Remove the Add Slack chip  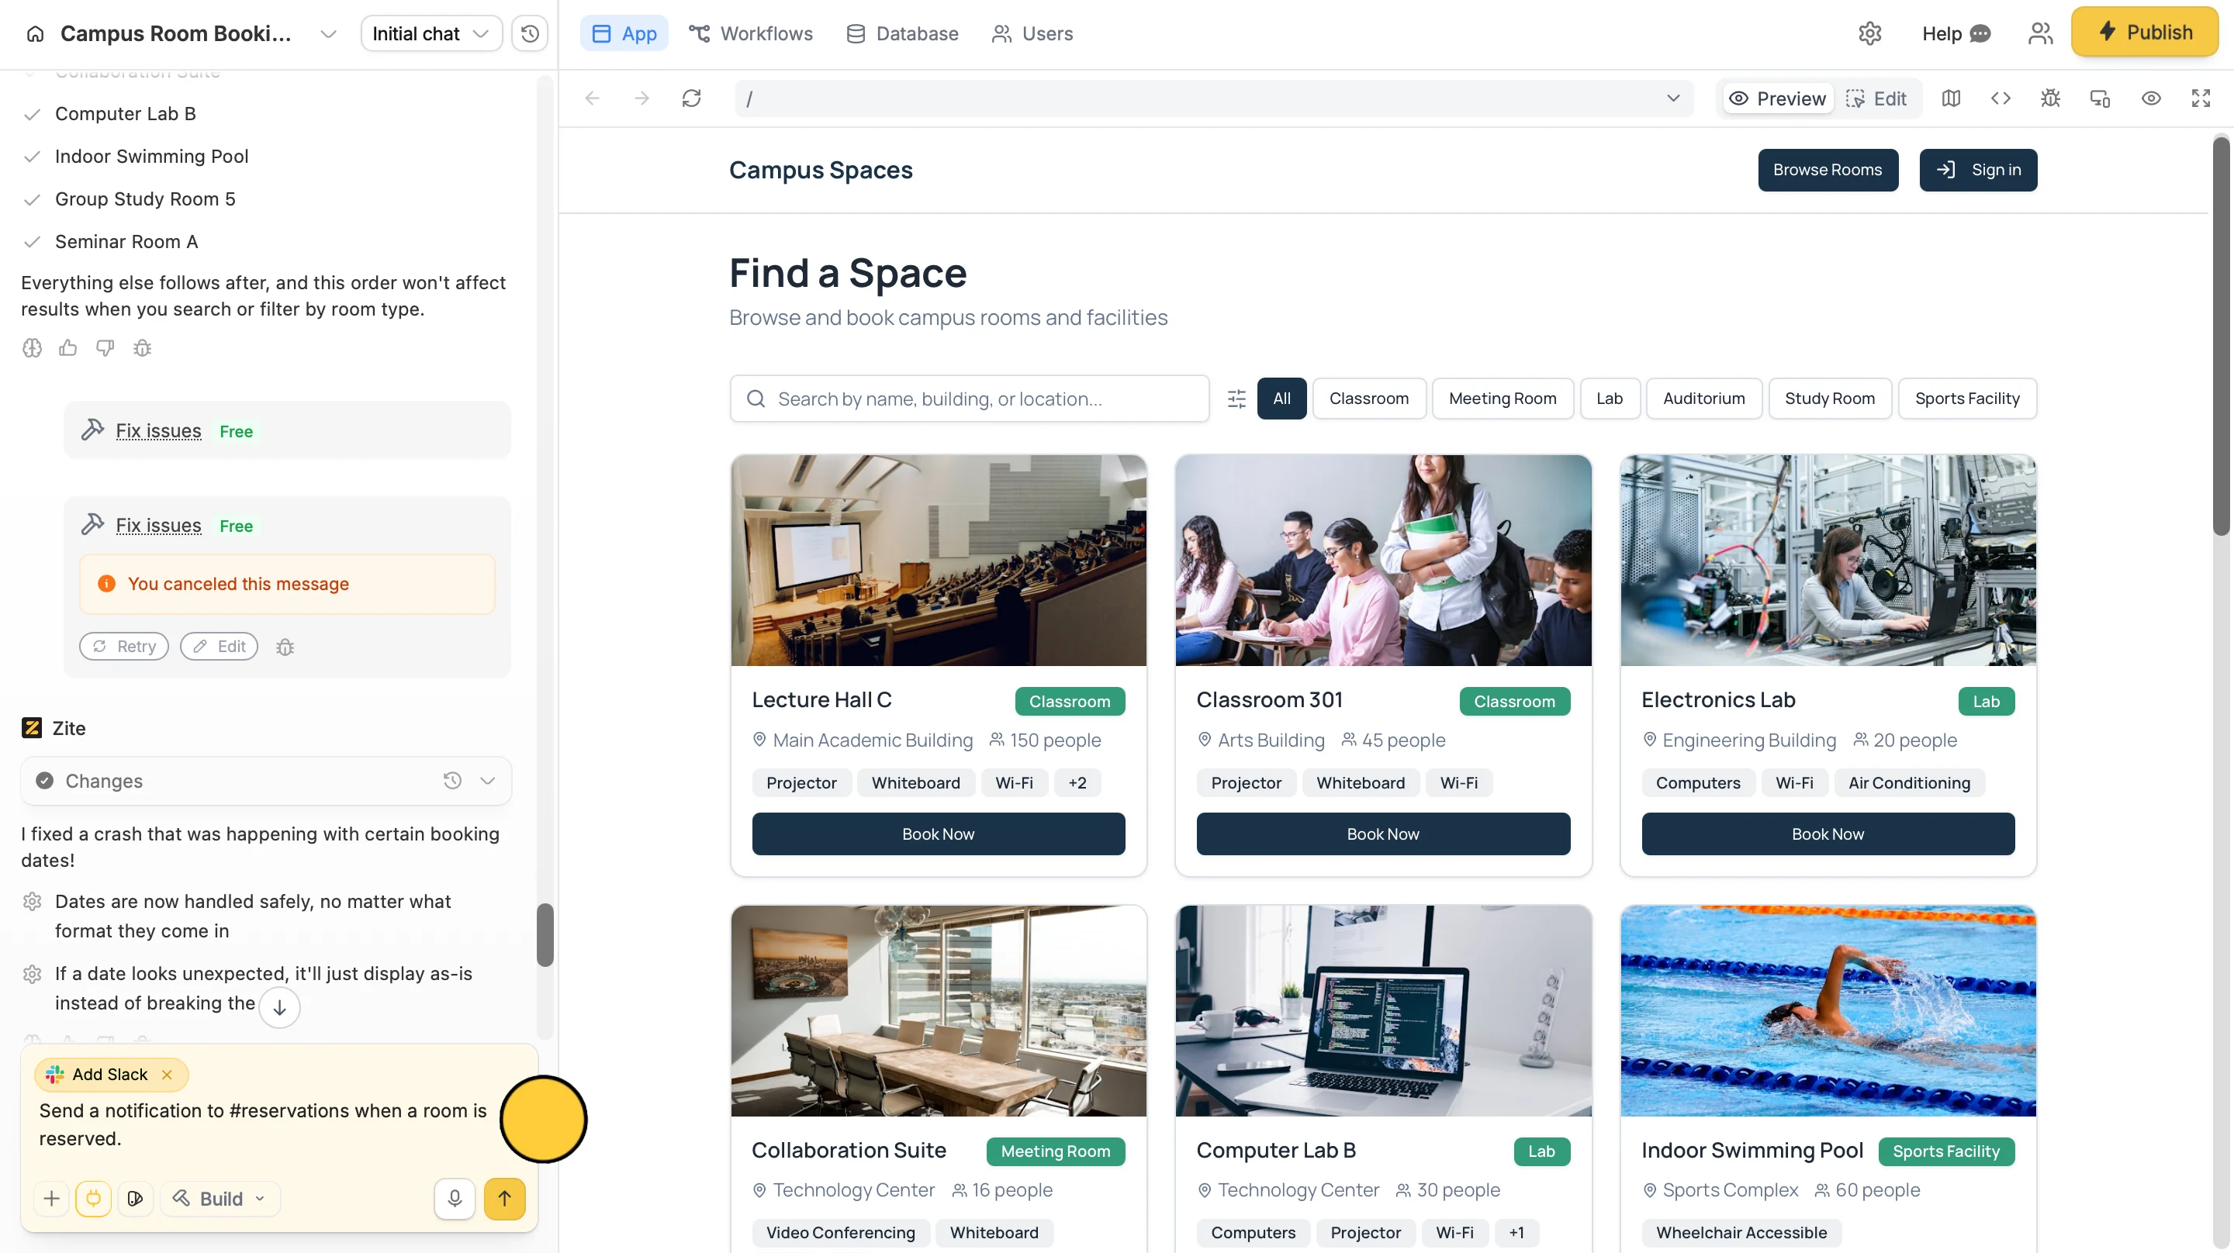tap(168, 1075)
